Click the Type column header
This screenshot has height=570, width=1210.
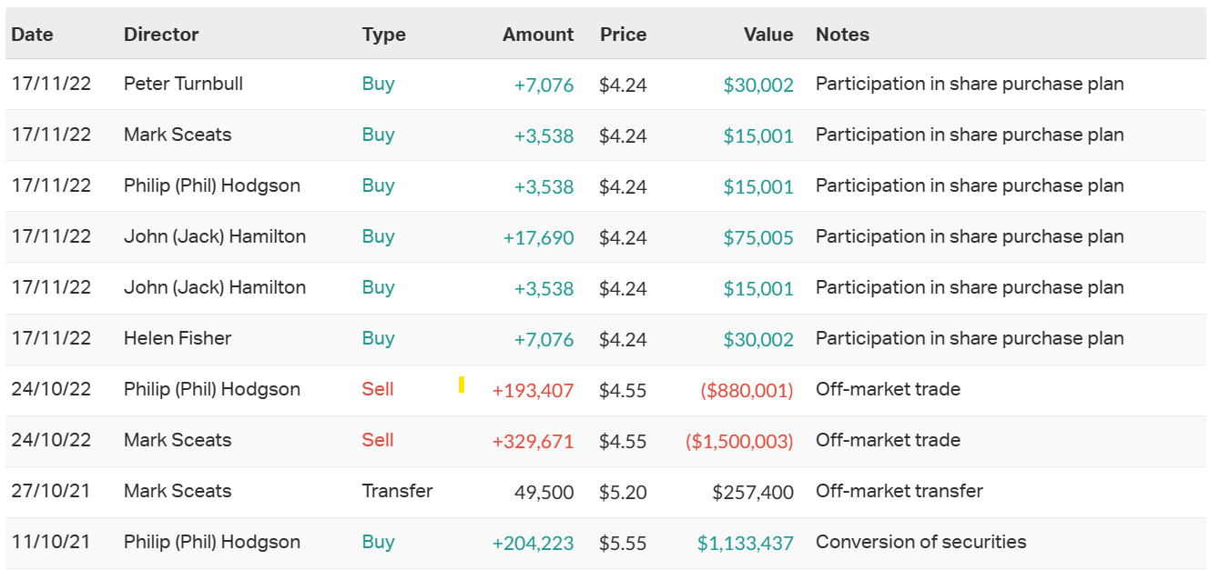pyautogui.click(x=383, y=35)
